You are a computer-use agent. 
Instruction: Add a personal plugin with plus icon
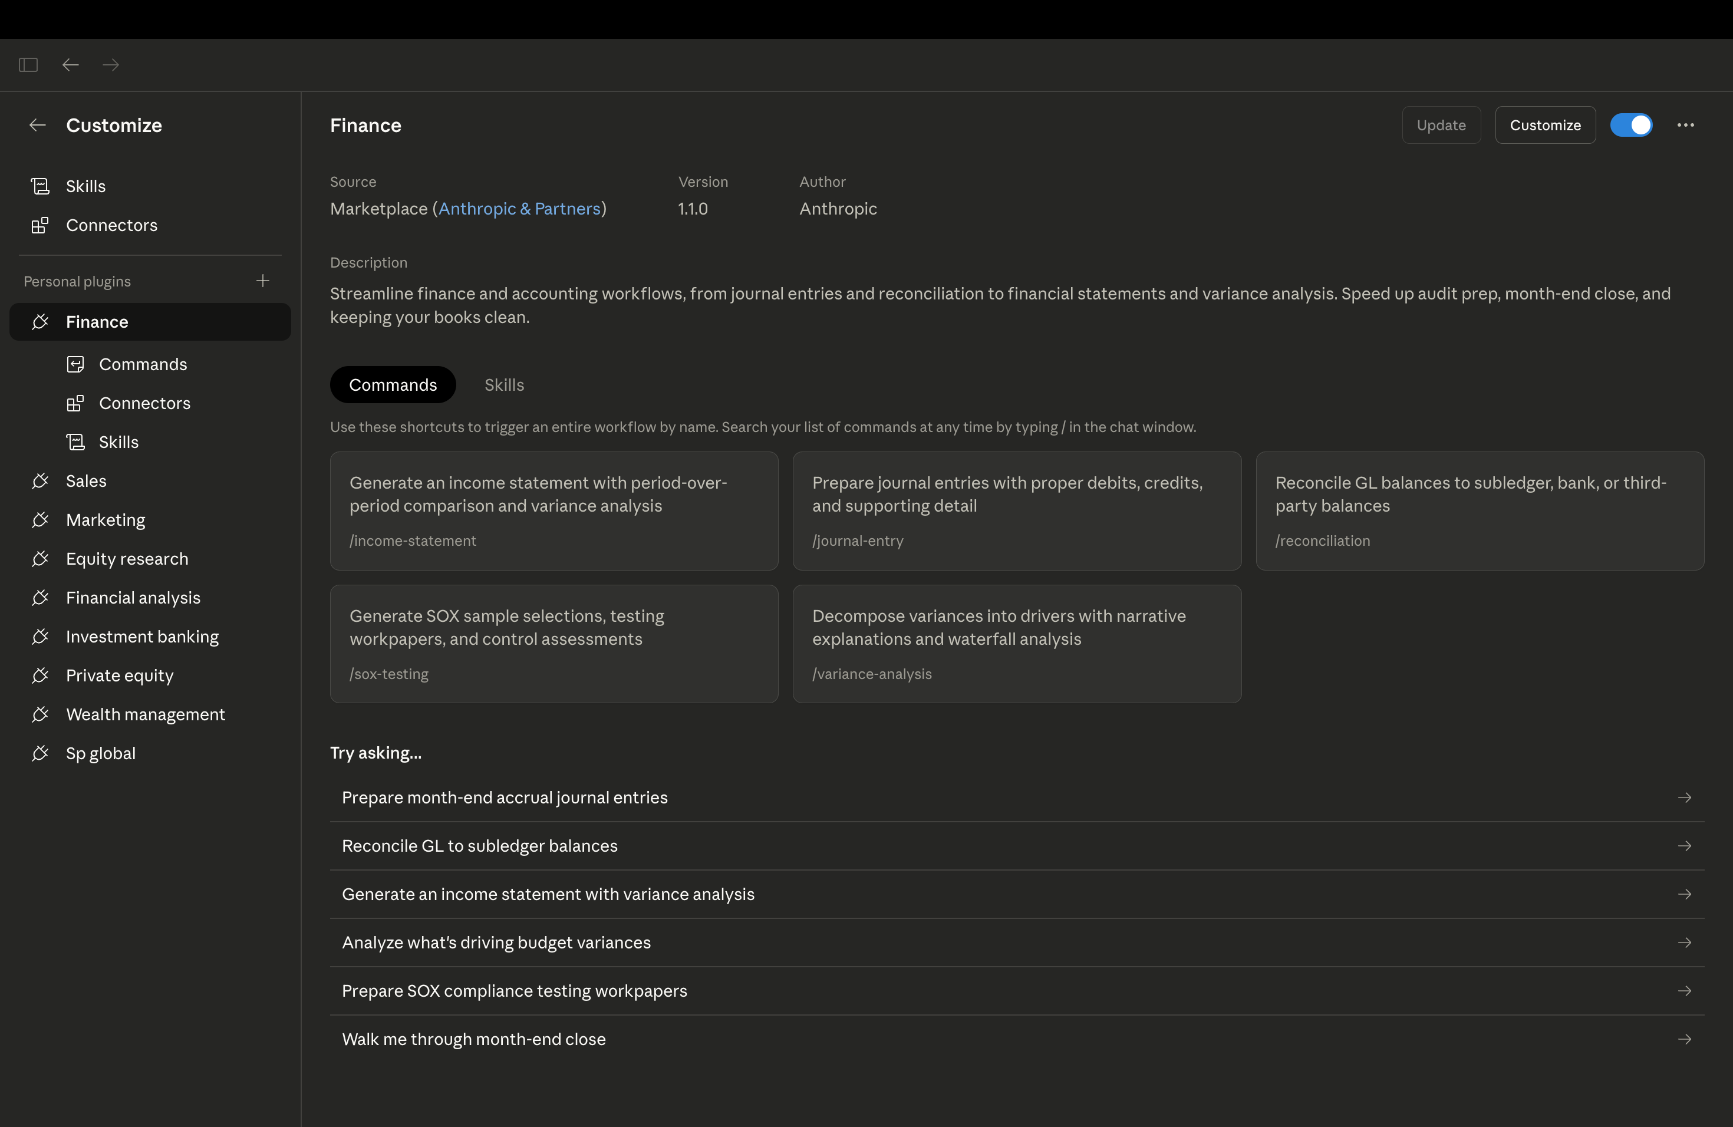[x=263, y=281]
